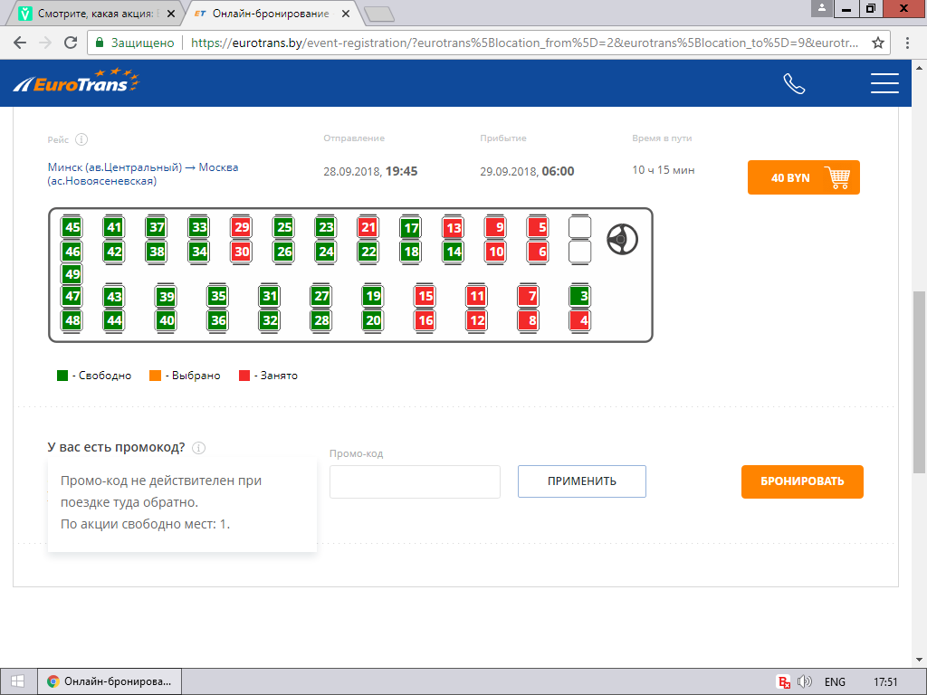Click the volume icon in system tray
The image size is (927, 695).
coord(805,681)
